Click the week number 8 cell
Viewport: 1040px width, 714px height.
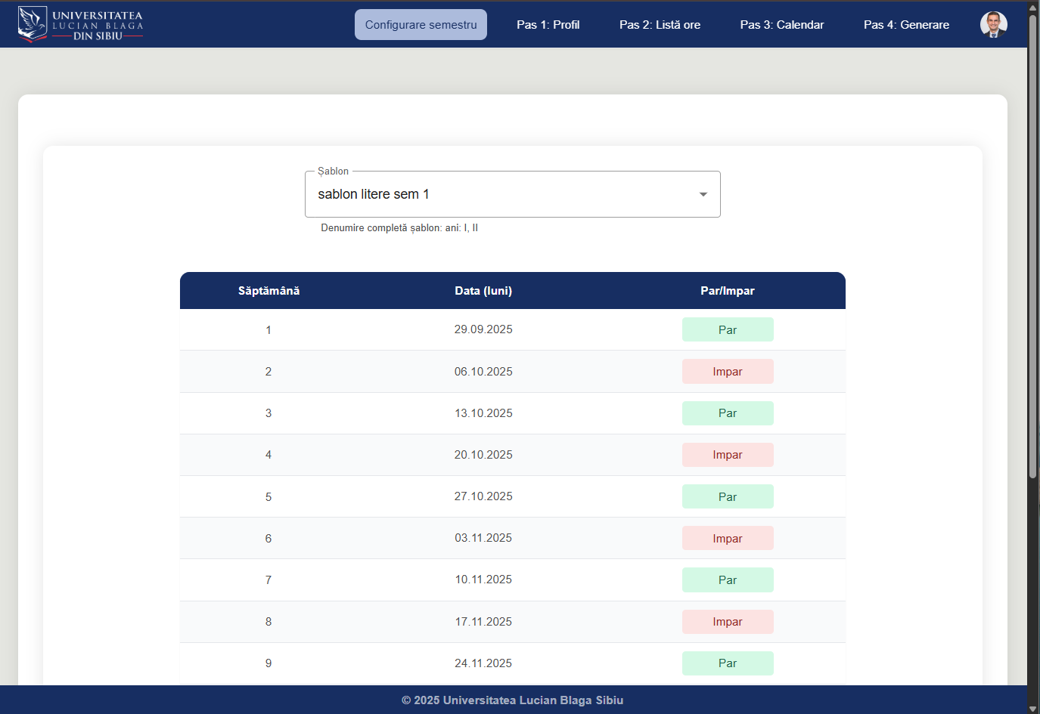click(x=269, y=622)
